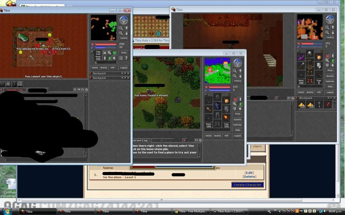Zoom out minimap in left Tibia window
The width and height of the screenshot is (345, 215).
[121, 28]
